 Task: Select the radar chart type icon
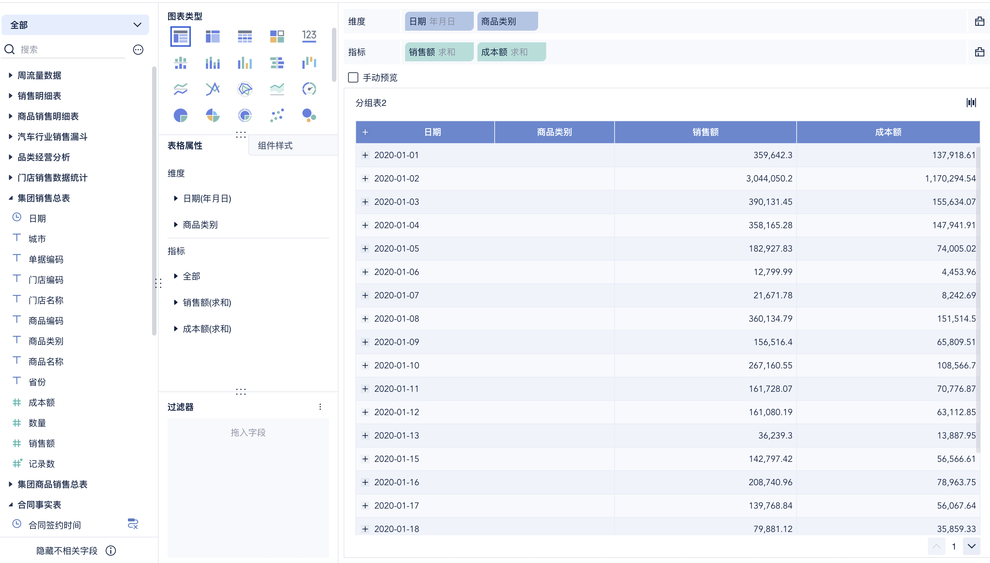click(245, 89)
